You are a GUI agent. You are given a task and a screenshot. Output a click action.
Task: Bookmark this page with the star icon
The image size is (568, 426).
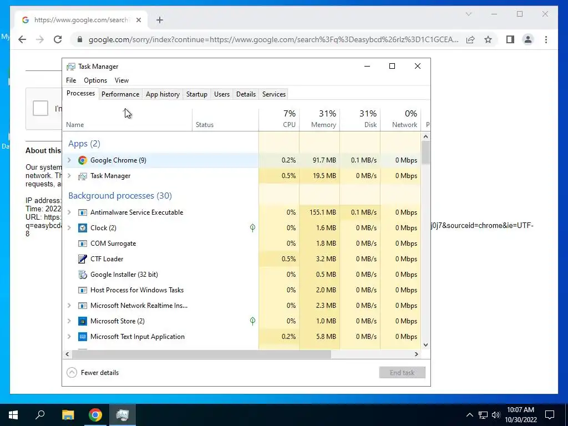488,39
